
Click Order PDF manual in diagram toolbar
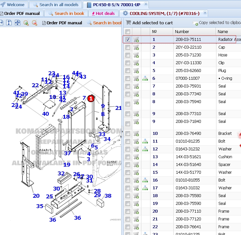pyautogui.click(x=62, y=23)
